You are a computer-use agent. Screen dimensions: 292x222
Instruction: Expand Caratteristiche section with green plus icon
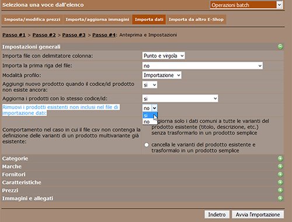280,182
